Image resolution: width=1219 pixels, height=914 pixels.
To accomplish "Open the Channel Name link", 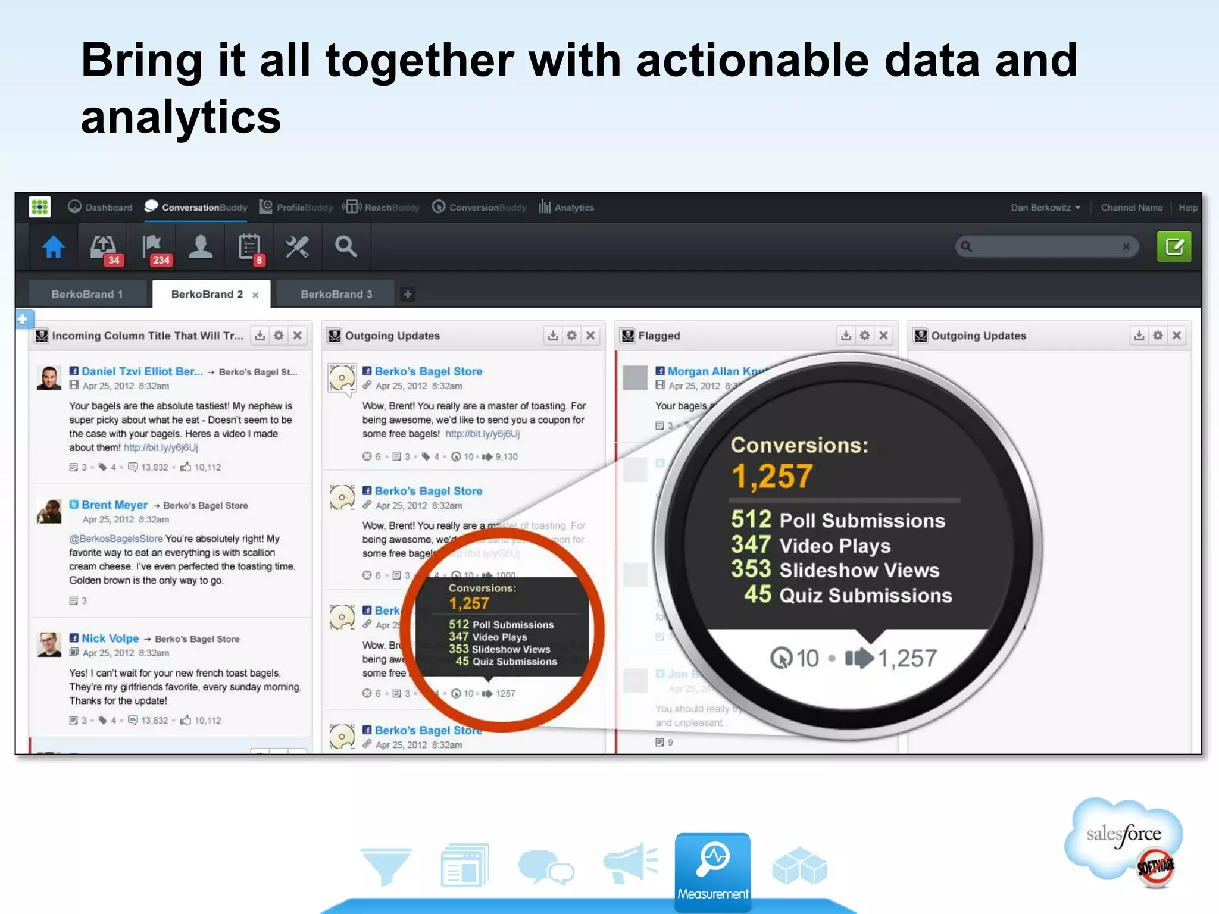I will (1132, 208).
